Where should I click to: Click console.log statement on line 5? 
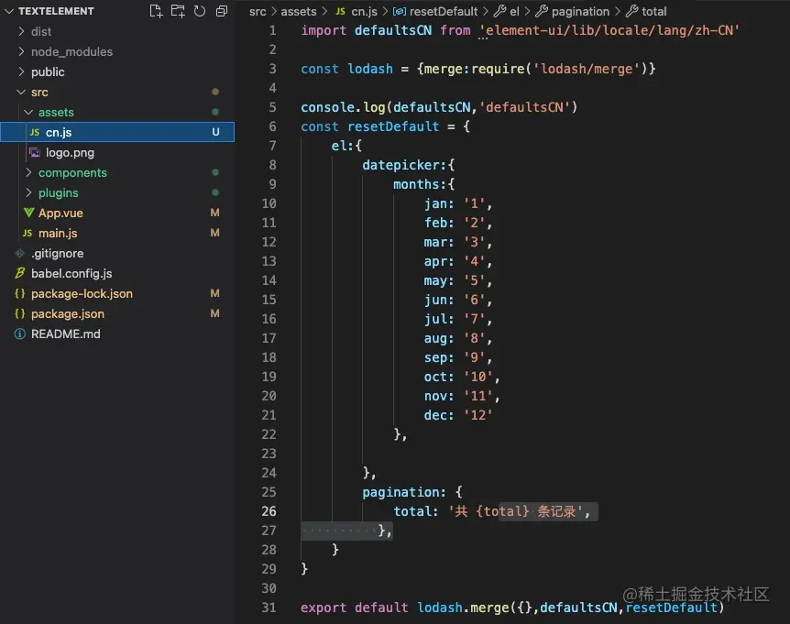coord(439,107)
